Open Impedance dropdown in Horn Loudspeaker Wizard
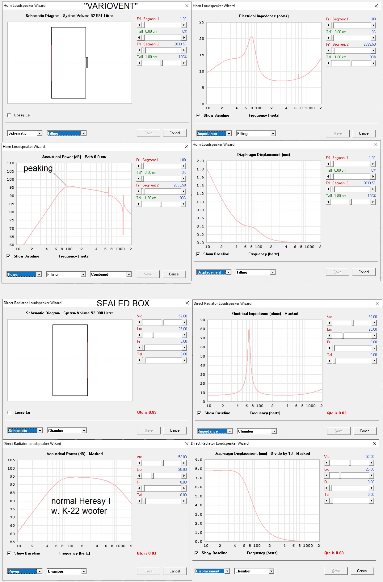This screenshot has width=383, height=582. coord(214,134)
